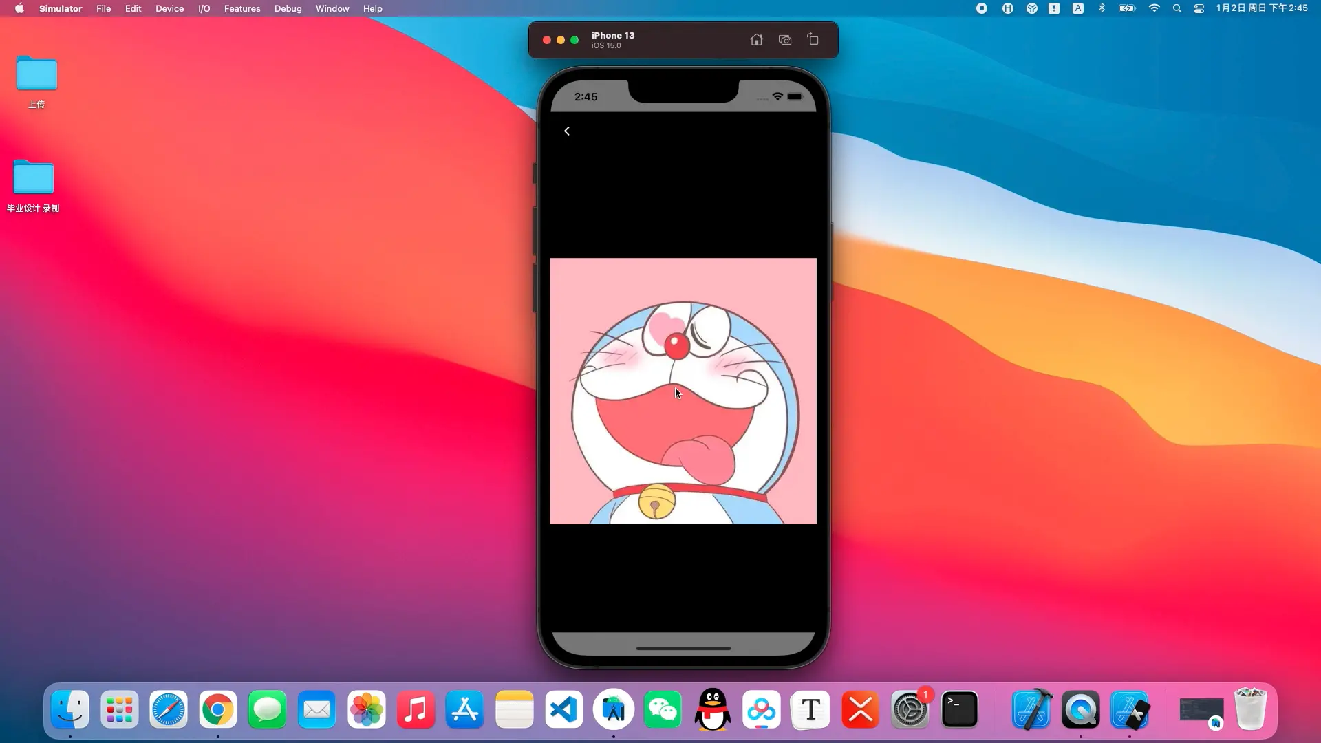Click the Simulator icon in the Dock
Viewport: 1321px width, 743px height.
click(x=1130, y=709)
